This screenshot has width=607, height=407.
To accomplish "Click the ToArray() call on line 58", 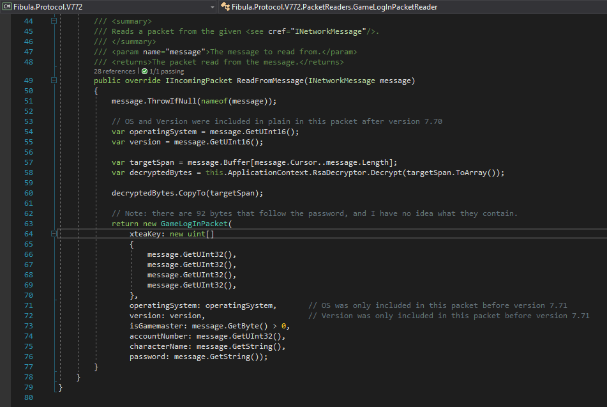I will (x=476, y=173).
